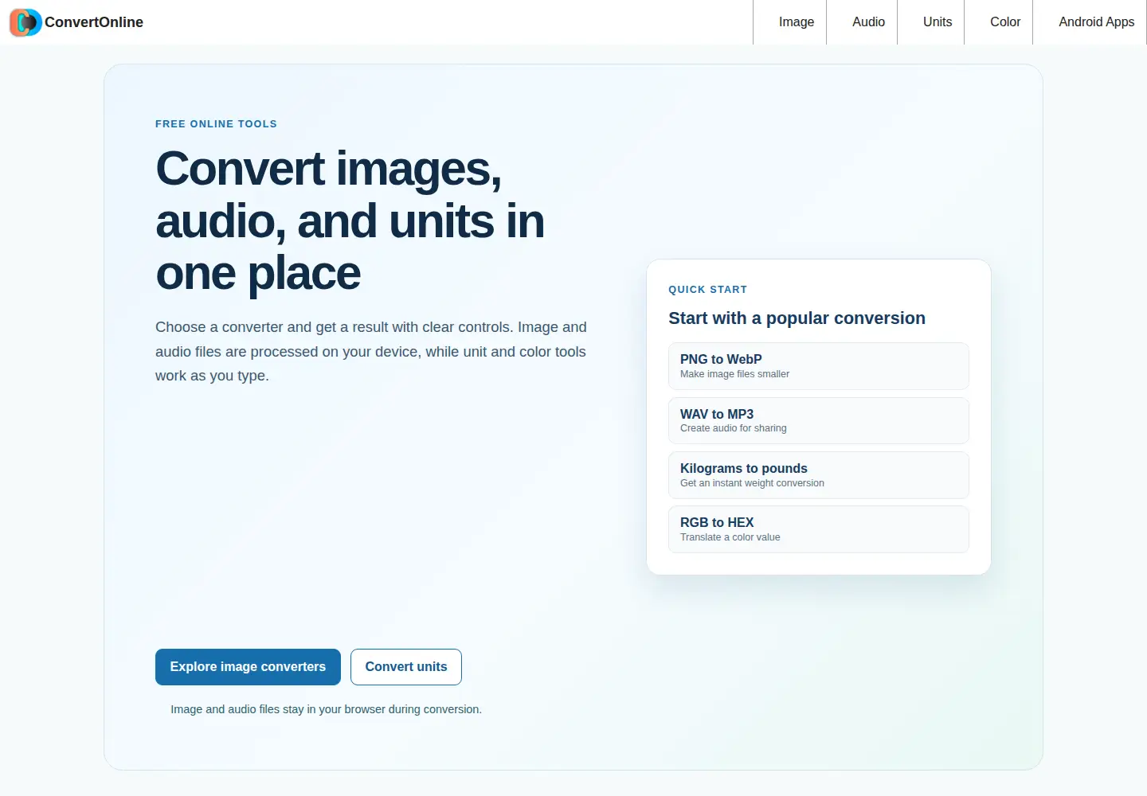Select the WAV to MP3 quick start card
The height and width of the screenshot is (796, 1147).
(819, 420)
